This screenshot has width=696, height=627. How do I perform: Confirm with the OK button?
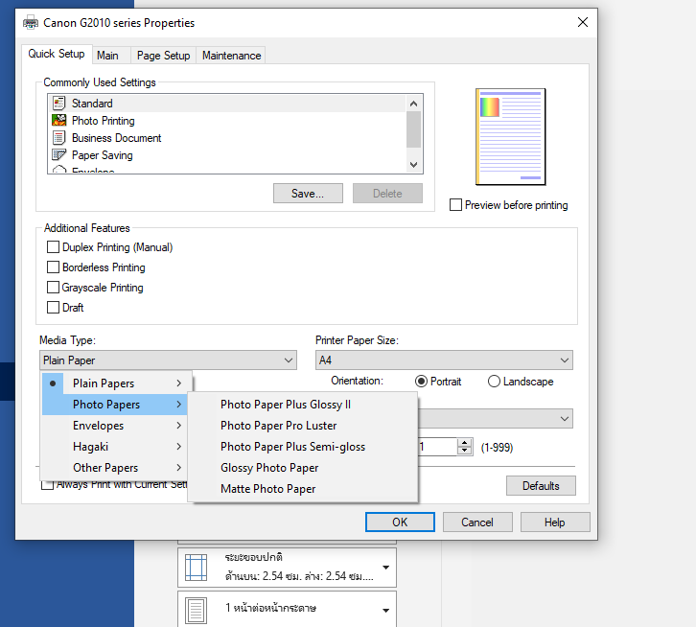[400, 522]
